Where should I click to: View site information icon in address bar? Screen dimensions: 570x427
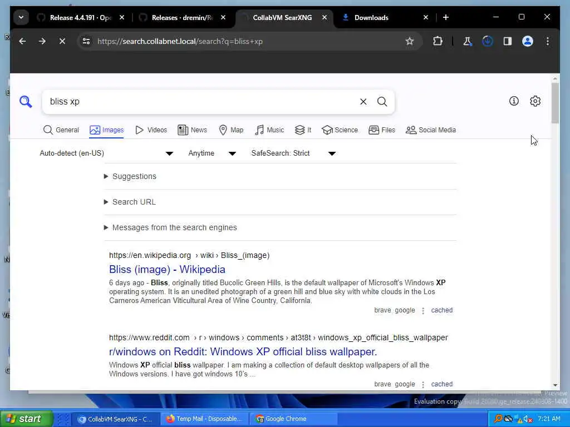click(x=86, y=41)
